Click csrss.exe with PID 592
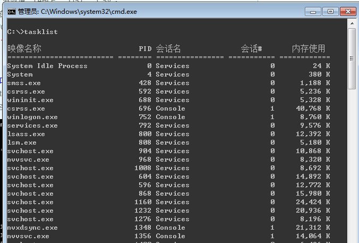This screenshot has width=359, height=243. 26,91
